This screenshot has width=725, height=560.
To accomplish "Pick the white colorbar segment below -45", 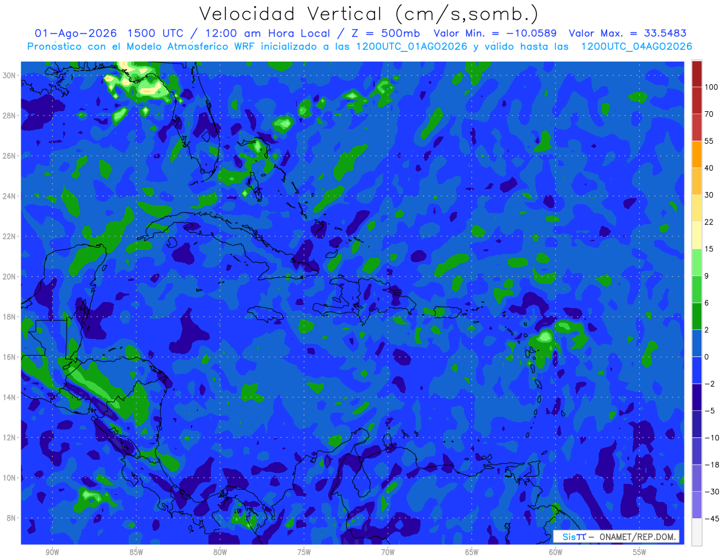I will tap(697, 532).
